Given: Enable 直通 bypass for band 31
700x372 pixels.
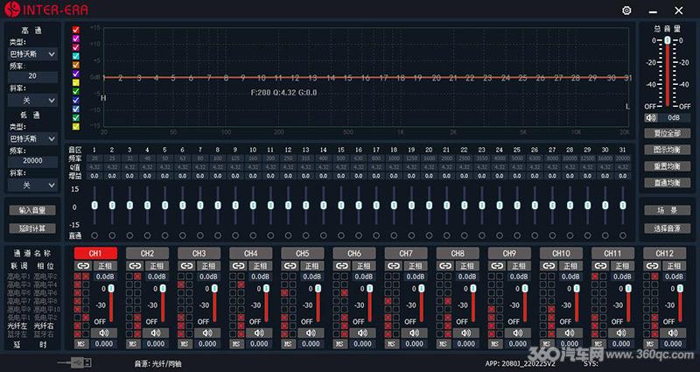Looking at the screenshot, I should point(622,235).
